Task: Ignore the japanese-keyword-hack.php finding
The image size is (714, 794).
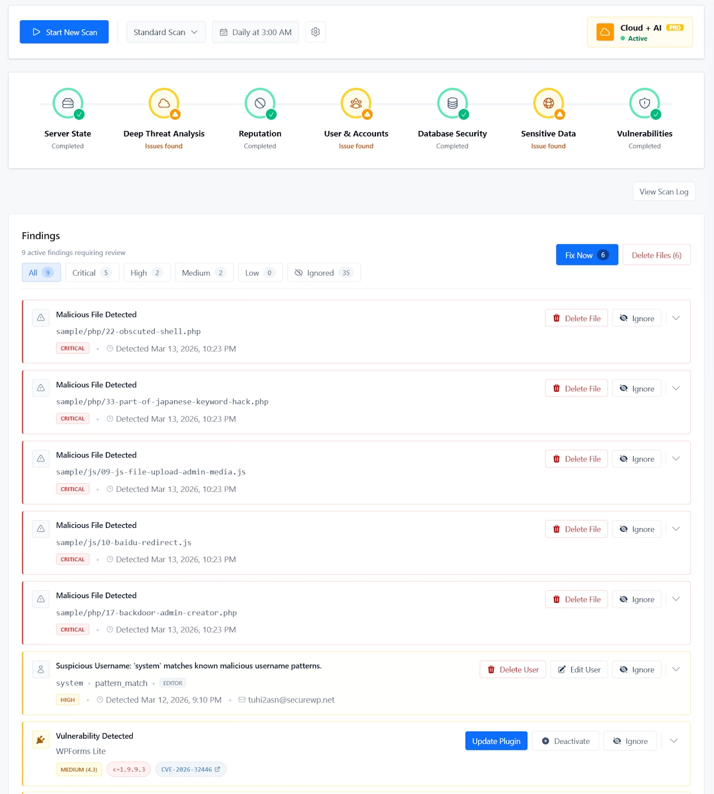Action: (x=637, y=388)
